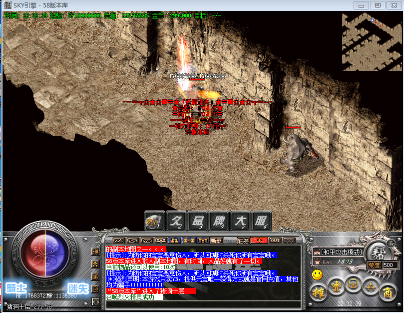The height and width of the screenshot is (313, 404).
Task: Click the X exit button in the chat toolbar
Action: click(289, 240)
